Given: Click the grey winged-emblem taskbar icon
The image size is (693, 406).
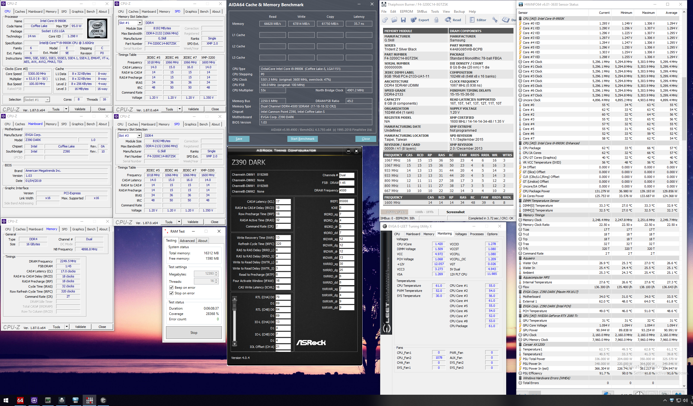Looking at the screenshot, I should click(x=62, y=400).
